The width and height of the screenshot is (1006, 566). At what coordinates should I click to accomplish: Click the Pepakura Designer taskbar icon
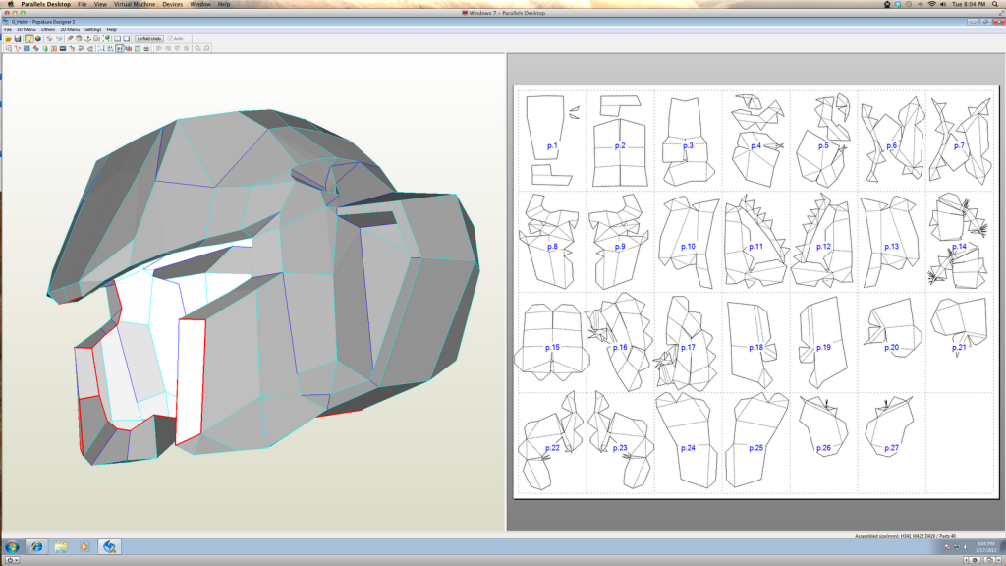pyautogui.click(x=109, y=546)
